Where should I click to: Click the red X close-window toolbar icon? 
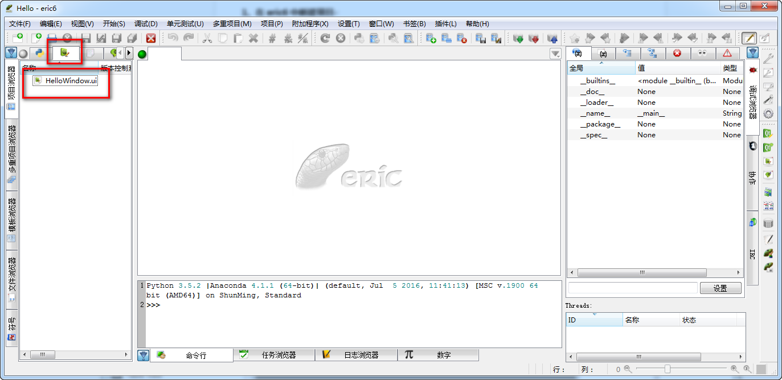click(151, 38)
